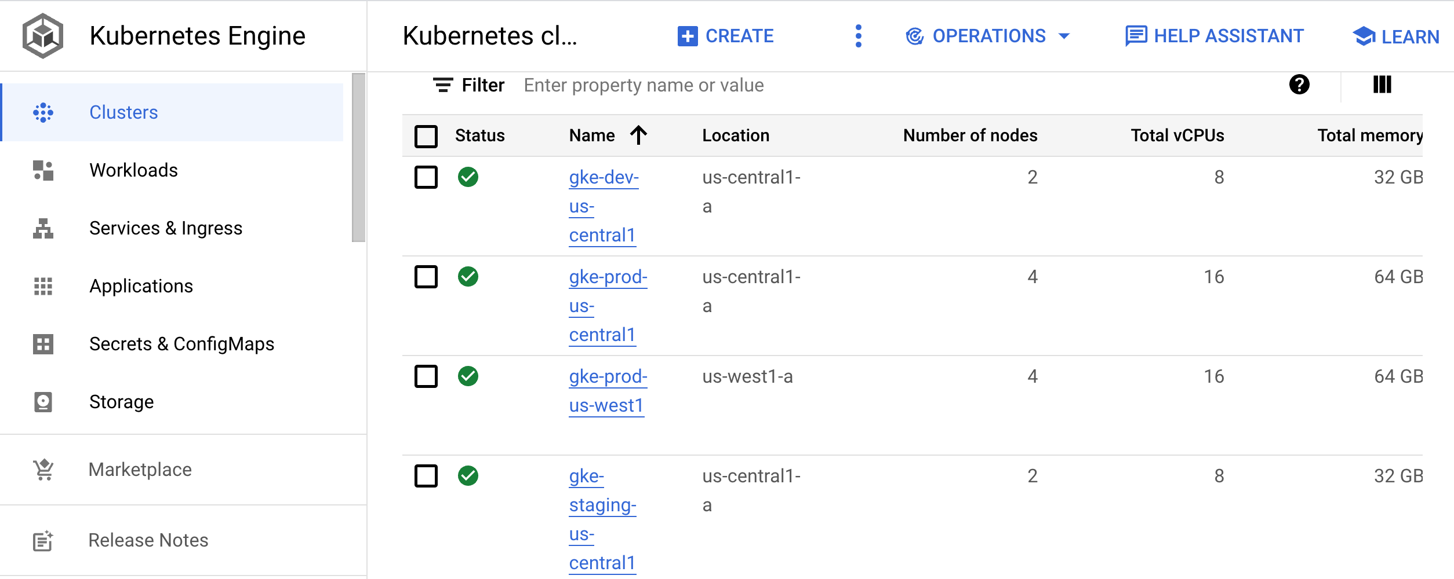Click the Services & Ingress icon
The image size is (1454, 579).
42,228
